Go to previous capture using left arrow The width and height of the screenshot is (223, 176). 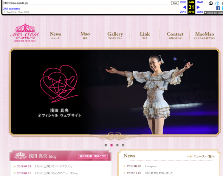(x=184, y=7)
